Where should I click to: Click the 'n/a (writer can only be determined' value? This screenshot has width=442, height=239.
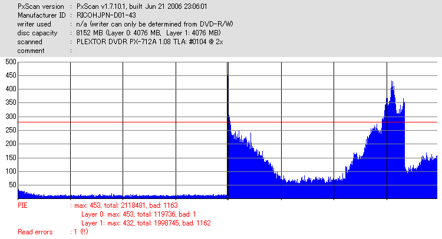coord(155,24)
